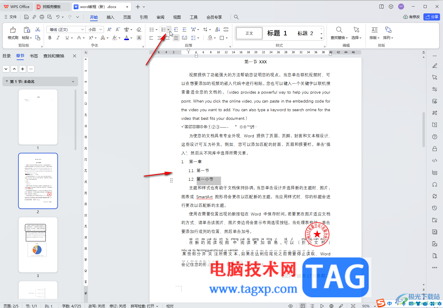The height and width of the screenshot is (308, 443).
Task: Apply the bullet list icon
Action: (x=152, y=29)
